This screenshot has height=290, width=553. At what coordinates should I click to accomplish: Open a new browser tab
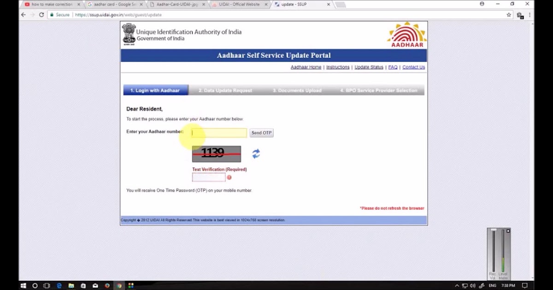pos(340,4)
